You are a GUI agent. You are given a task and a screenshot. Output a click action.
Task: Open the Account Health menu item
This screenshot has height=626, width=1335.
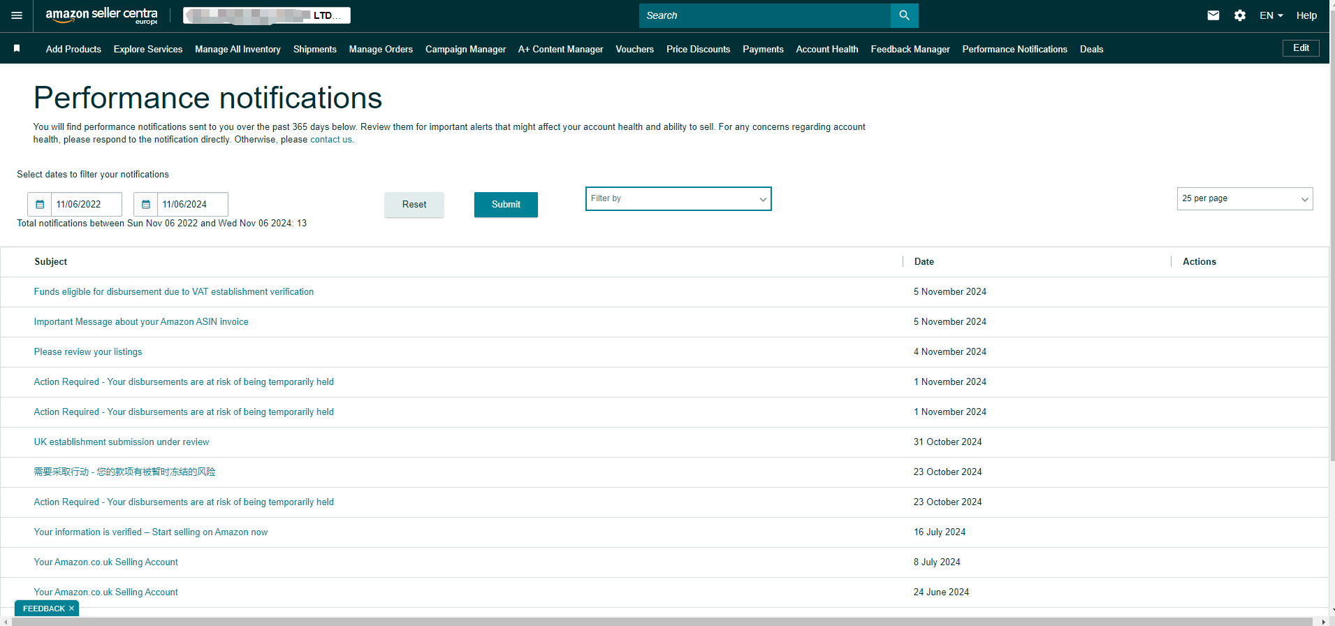point(826,49)
